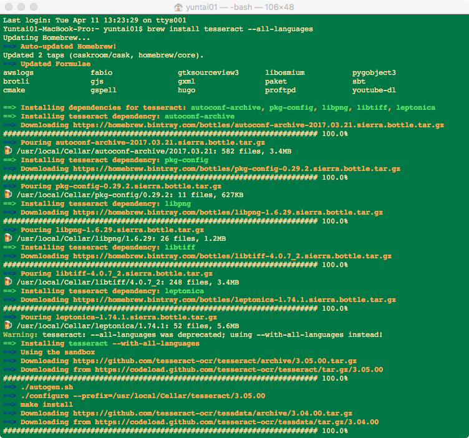Screen dimensions: 469x438
Task: Click the beer mug icon beside the libpng Cellar path
Action: (8, 238)
